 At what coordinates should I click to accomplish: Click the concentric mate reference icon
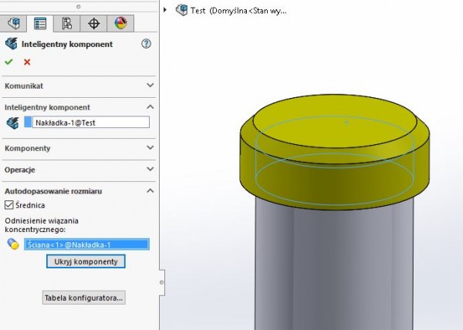[x=12, y=244]
